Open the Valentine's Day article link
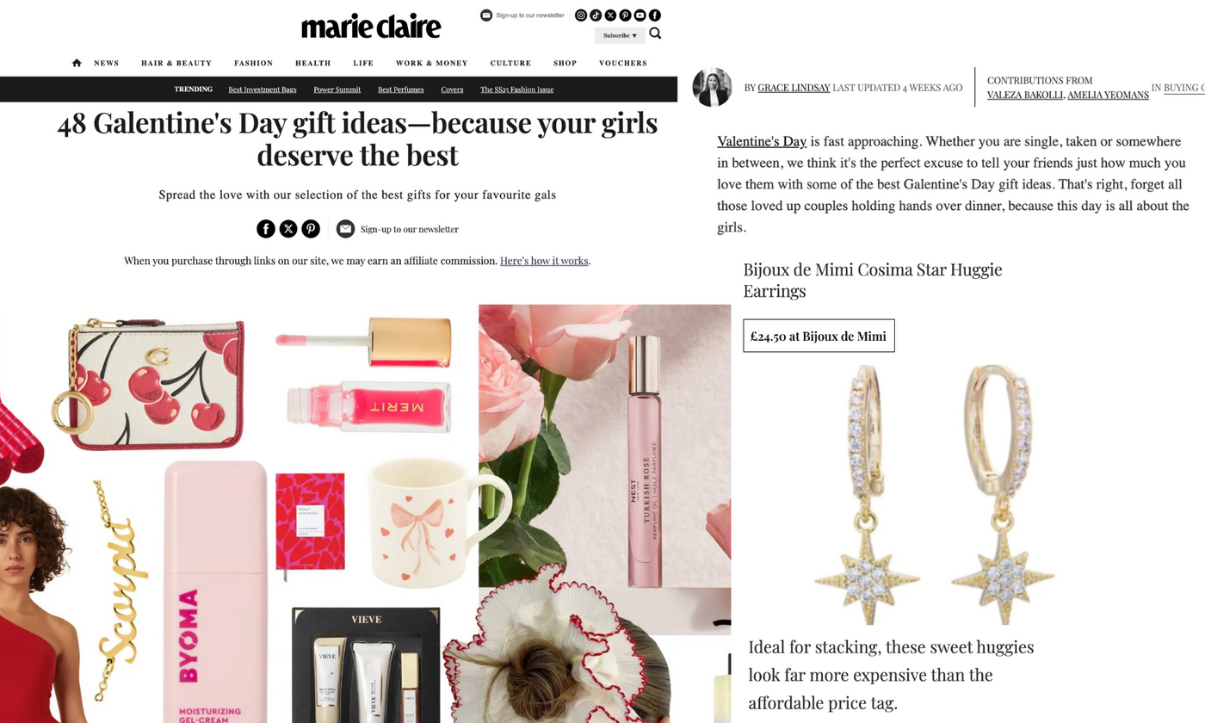 [x=762, y=141]
